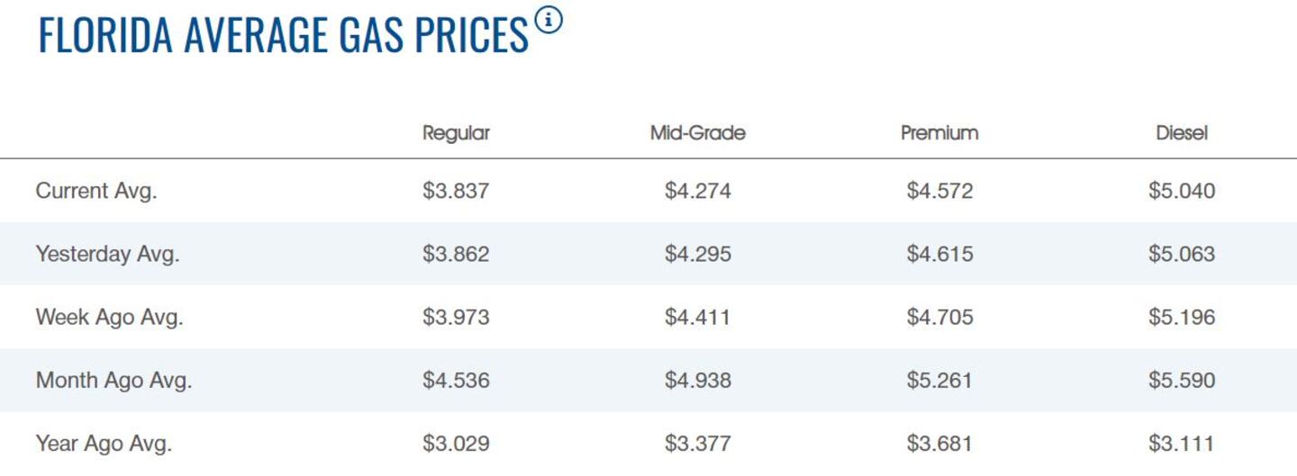
Task: Click the Yesterday Avg. row label
Action: tap(107, 254)
